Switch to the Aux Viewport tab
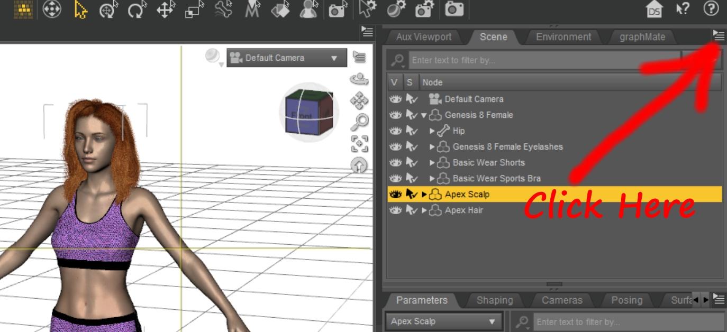Image resolution: width=727 pixels, height=332 pixels. pyautogui.click(x=424, y=36)
